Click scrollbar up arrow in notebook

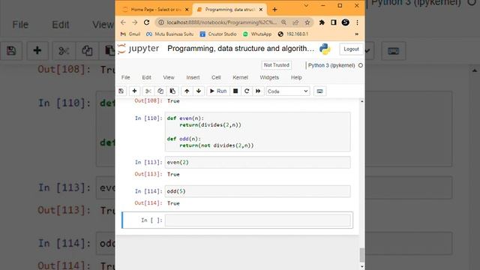(x=361, y=101)
